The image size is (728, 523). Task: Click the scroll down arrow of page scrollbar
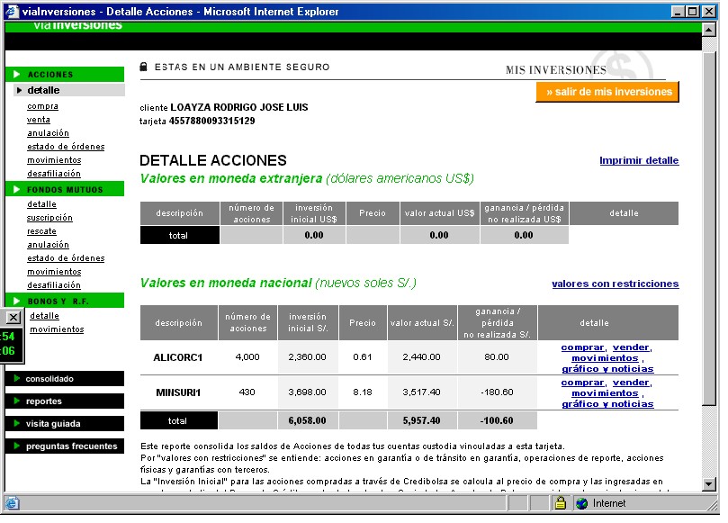tap(708, 484)
